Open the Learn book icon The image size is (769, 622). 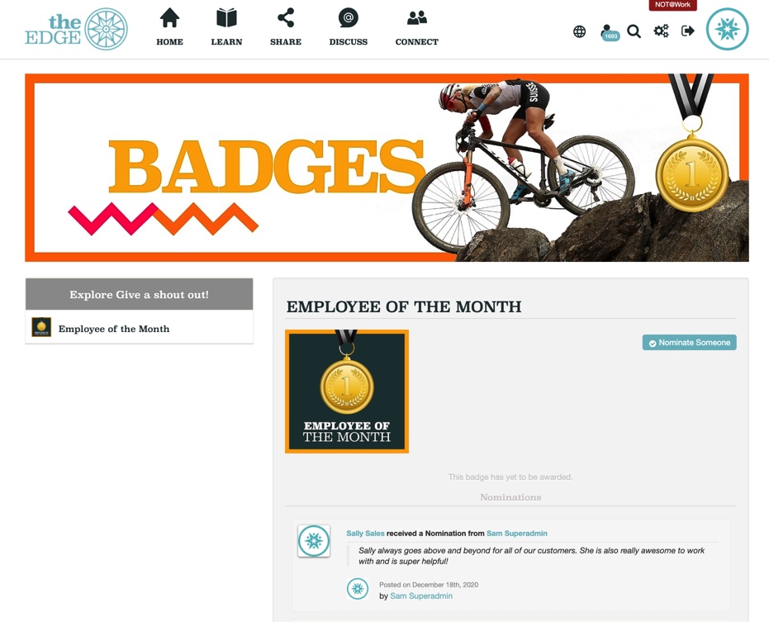(x=226, y=18)
